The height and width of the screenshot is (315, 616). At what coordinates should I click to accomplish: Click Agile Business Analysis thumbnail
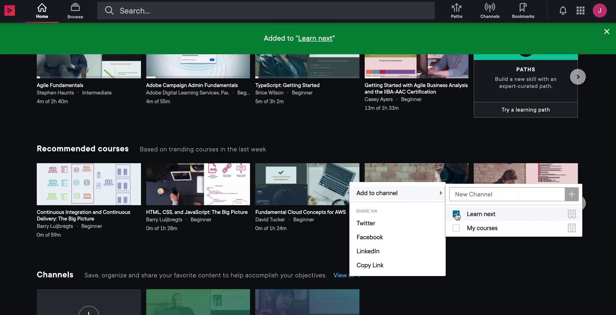pos(416,66)
